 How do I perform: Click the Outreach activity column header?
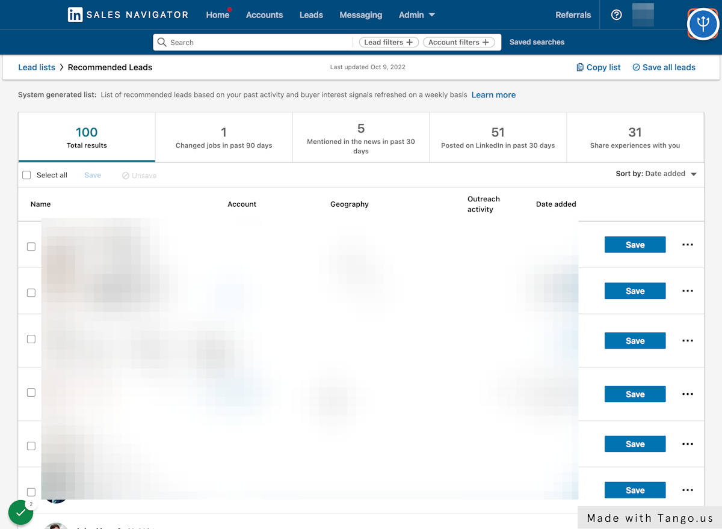[x=484, y=204]
